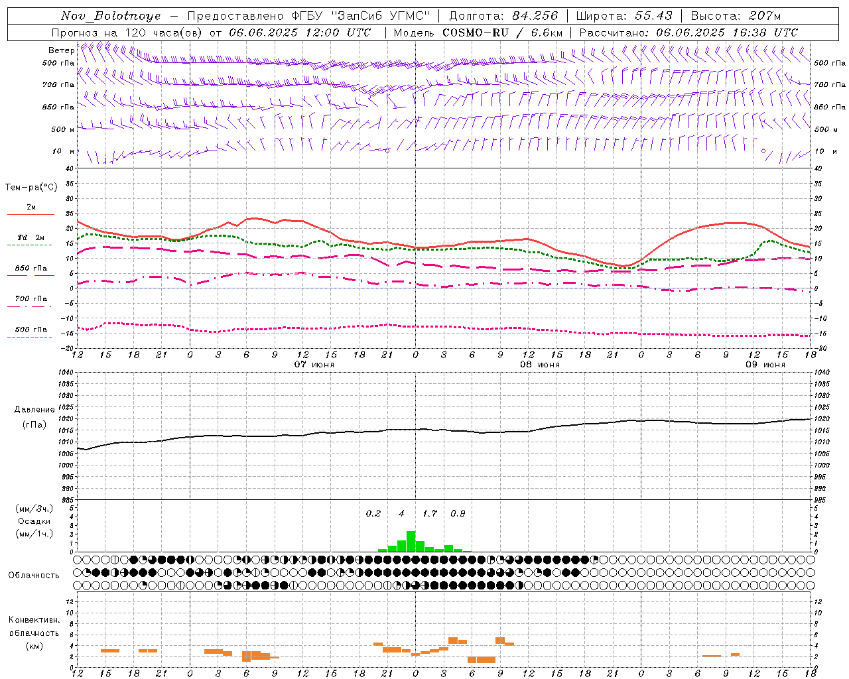Click the (мм/1ч.) precipitation unit label
Screen dimensions: 849x679
34,534
